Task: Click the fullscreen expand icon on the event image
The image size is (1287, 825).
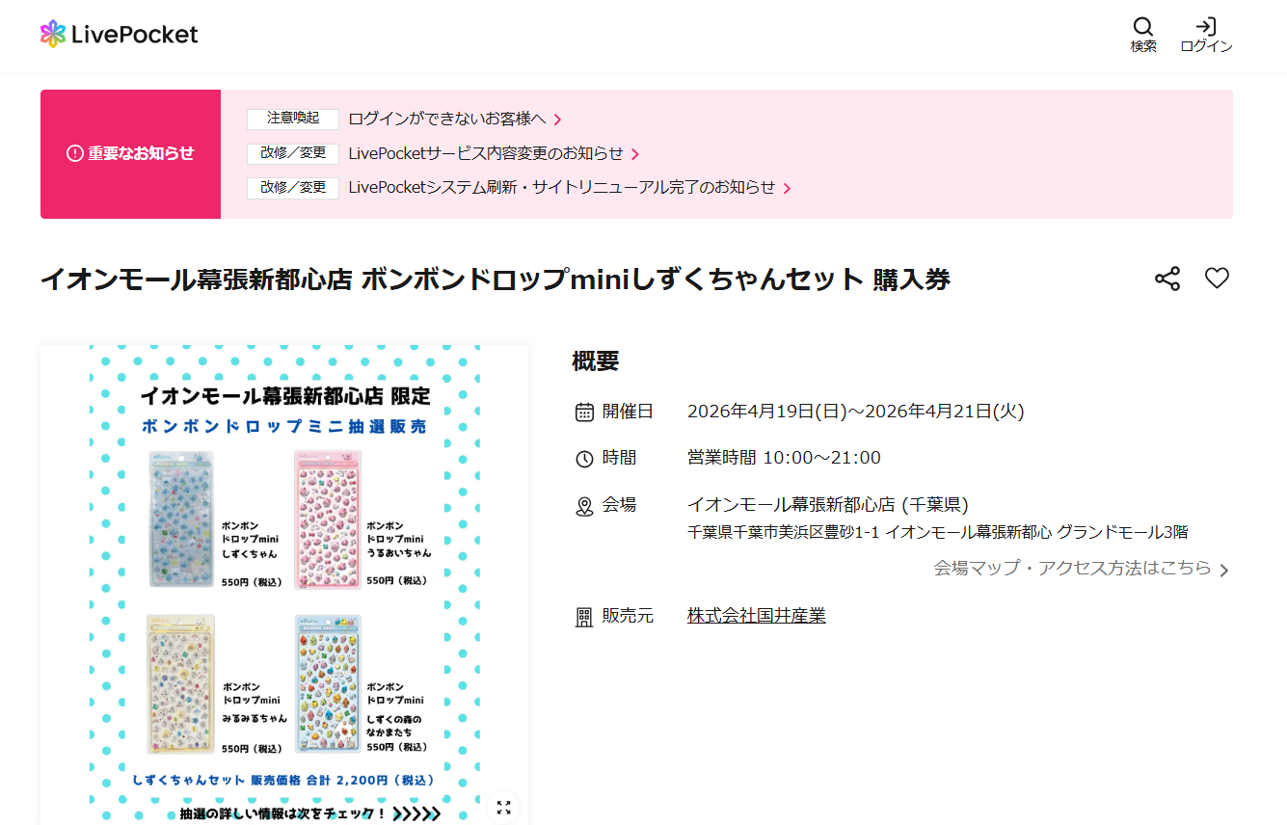Action: (x=502, y=808)
